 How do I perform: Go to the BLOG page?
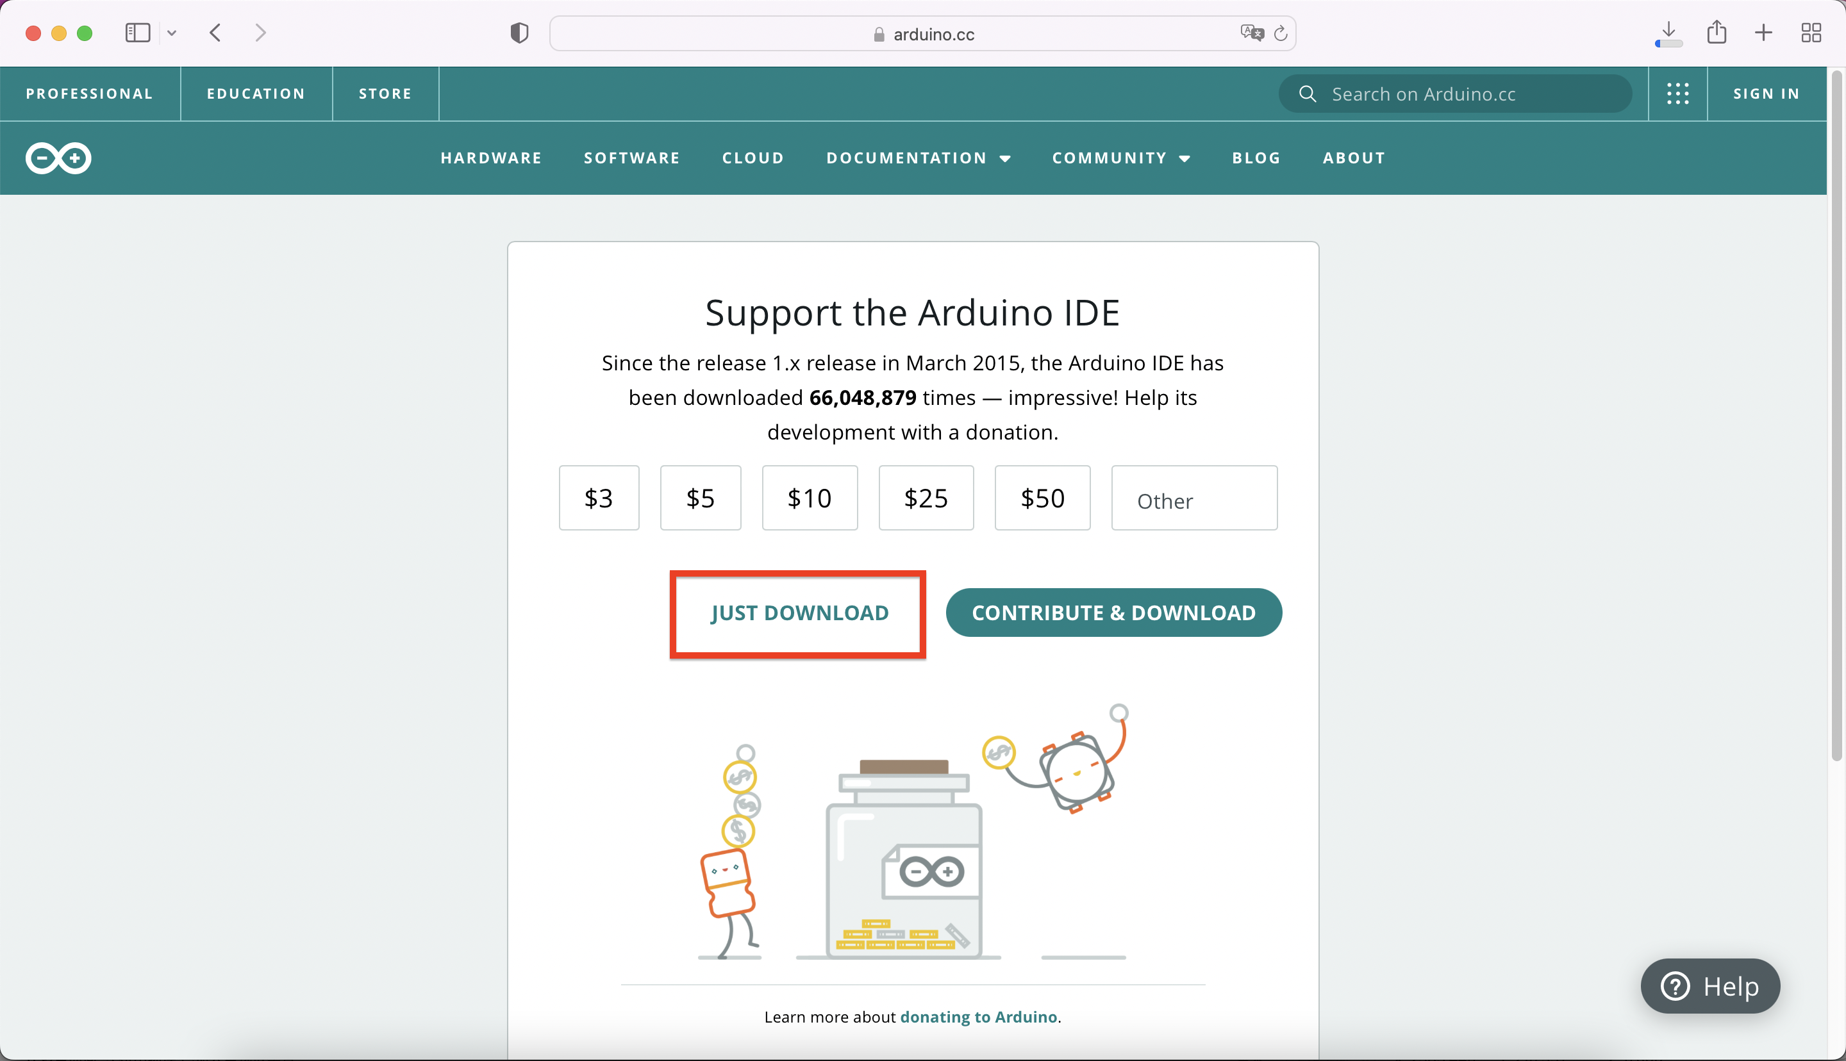point(1256,158)
